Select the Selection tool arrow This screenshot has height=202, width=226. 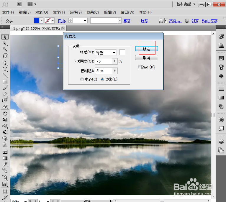pyautogui.click(x=5, y=37)
